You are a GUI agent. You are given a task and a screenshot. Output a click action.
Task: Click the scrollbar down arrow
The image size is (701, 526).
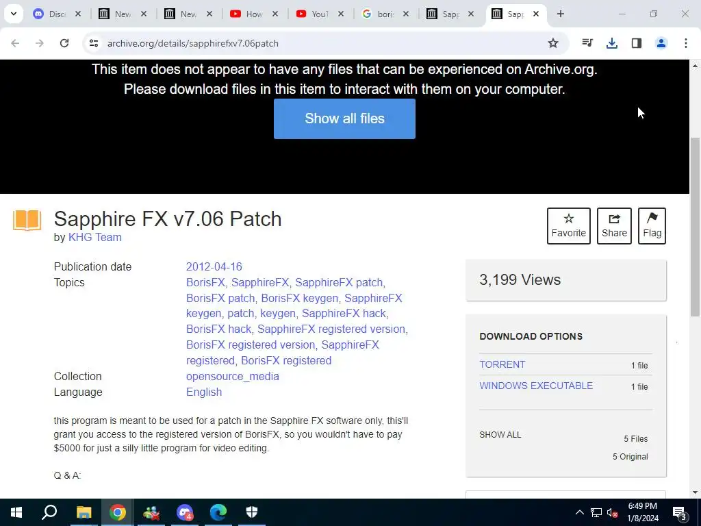tap(696, 492)
